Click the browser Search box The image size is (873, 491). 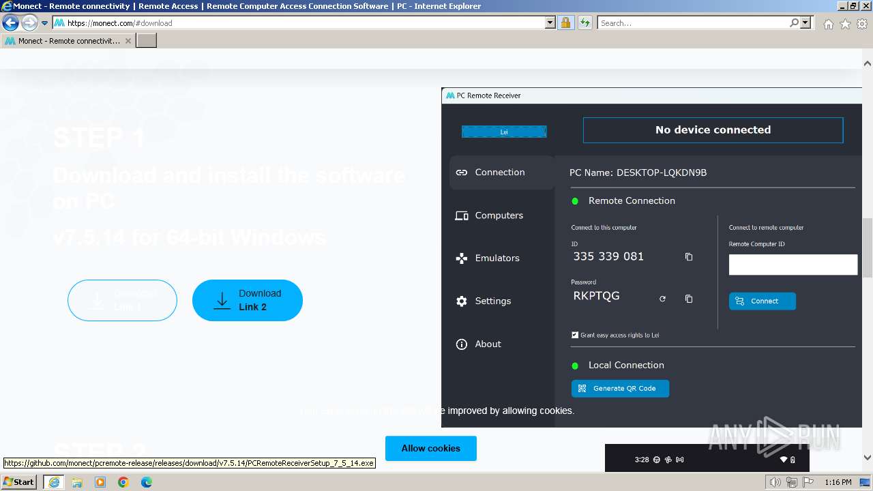pyautogui.click(x=693, y=23)
